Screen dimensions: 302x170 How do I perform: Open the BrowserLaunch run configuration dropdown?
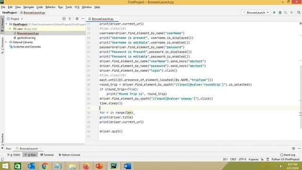(x=256, y=13)
